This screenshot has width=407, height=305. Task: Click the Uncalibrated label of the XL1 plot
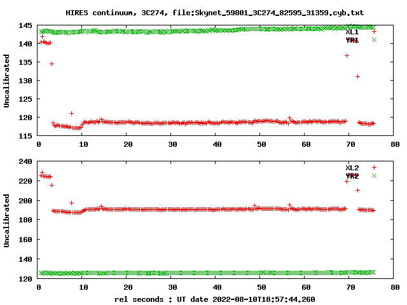(x=6, y=81)
